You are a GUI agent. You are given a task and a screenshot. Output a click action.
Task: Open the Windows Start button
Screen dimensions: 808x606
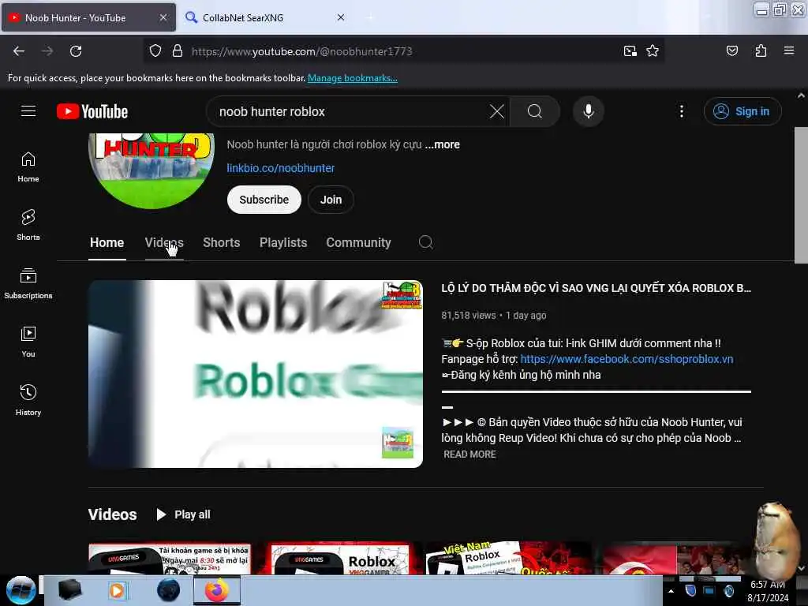(x=21, y=590)
